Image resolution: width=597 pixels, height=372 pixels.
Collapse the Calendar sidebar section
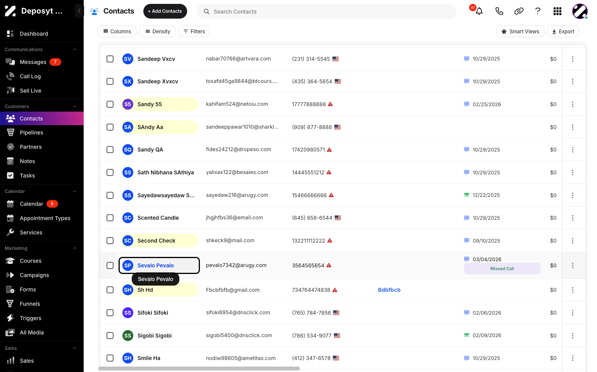click(x=75, y=191)
